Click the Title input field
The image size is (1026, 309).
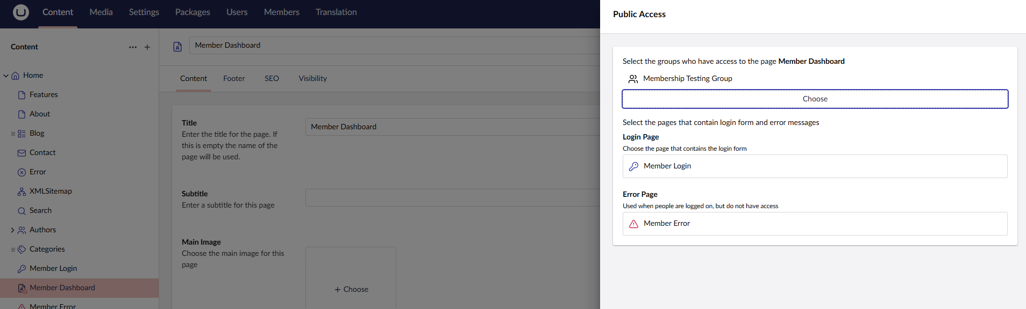[x=452, y=127]
